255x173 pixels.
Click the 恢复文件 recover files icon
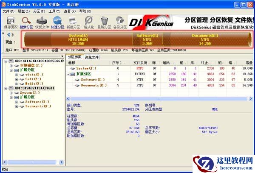click(x=42, y=22)
